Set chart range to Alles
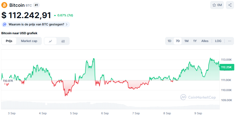This screenshot has height=115, width=235. tap(205, 41)
